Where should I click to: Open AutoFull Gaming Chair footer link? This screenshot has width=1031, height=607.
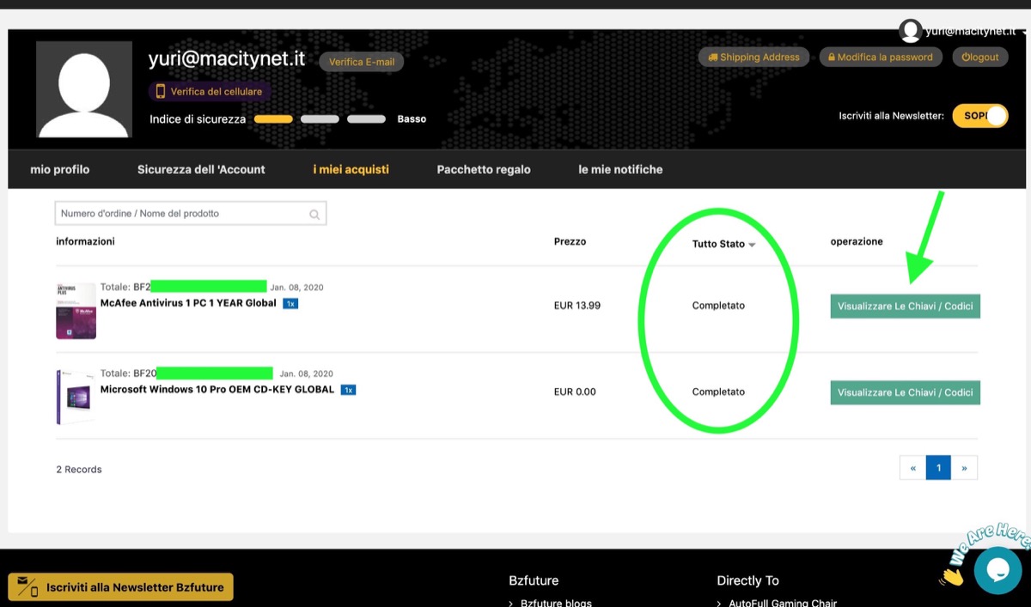pyautogui.click(x=783, y=603)
